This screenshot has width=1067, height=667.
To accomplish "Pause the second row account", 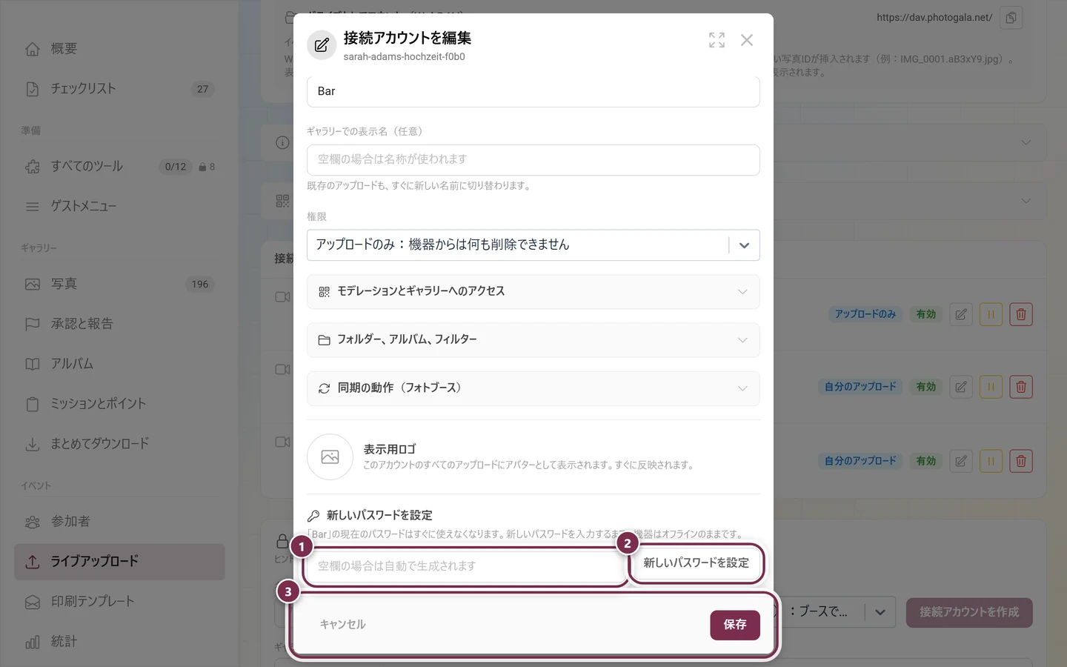I will [991, 387].
